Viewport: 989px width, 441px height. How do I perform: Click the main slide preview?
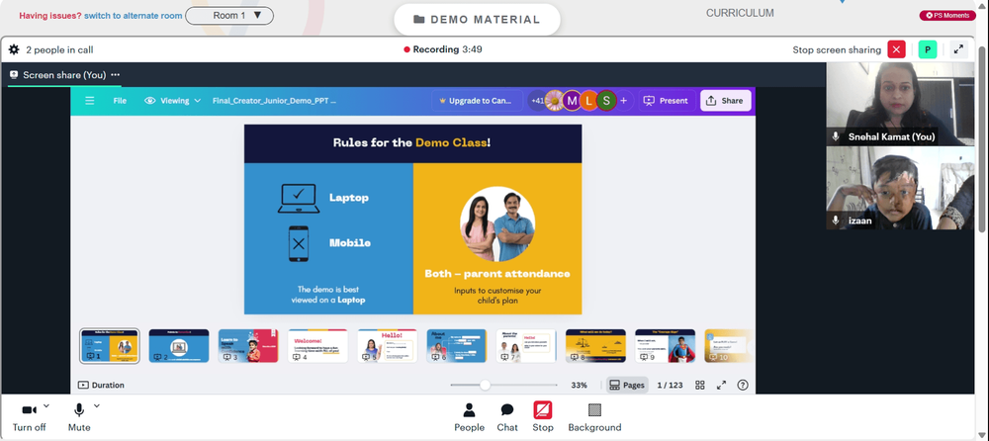click(413, 219)
